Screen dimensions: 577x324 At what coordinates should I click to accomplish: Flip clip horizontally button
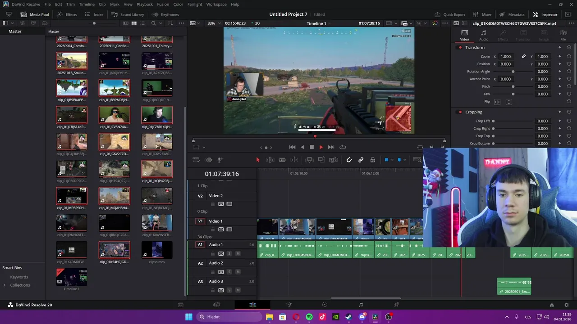coord(497,102)
